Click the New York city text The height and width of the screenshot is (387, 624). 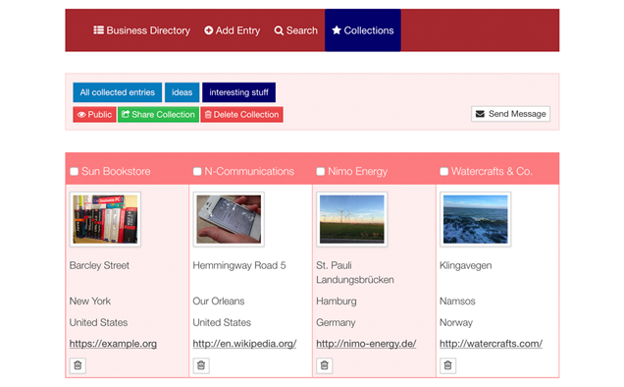(90, 301)
